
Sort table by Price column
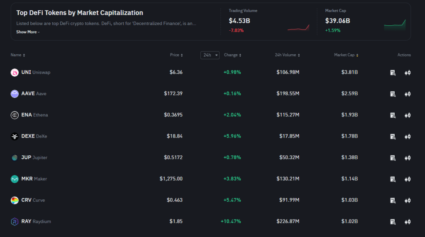pos(176,55)
